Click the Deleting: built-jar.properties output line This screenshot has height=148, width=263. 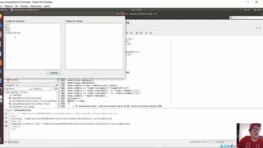click(61, 119)
